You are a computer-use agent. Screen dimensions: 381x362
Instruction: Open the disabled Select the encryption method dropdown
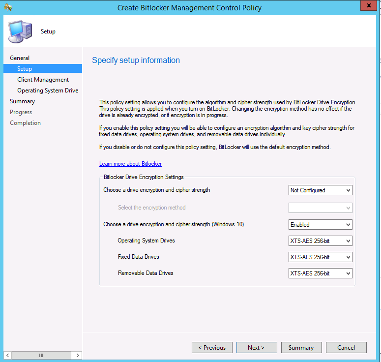pyautogui.click(x=320, y=208)
